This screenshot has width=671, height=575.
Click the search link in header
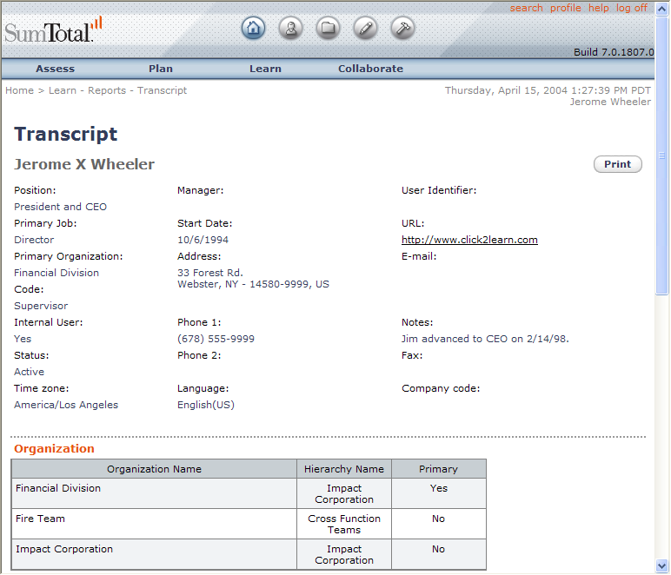[526, 8]
